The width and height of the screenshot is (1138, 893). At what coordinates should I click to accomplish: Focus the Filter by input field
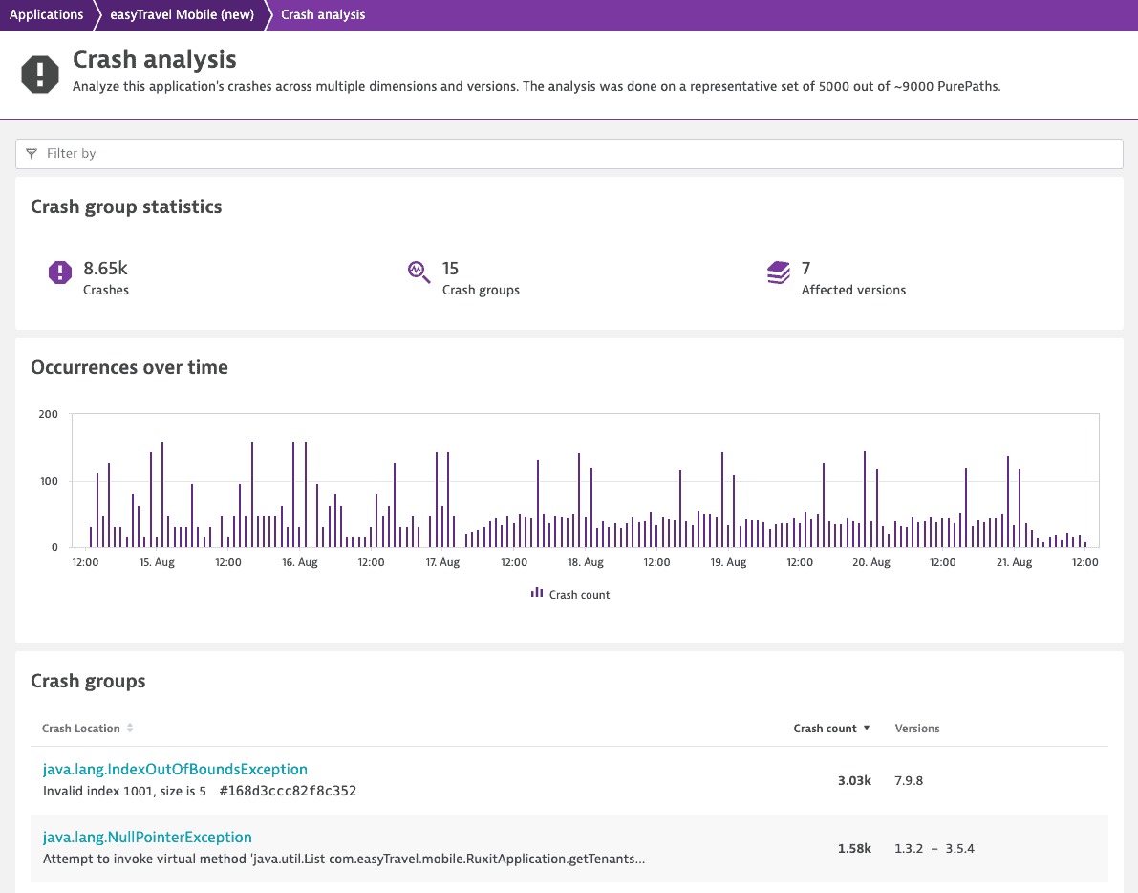(x=569, y=153)
